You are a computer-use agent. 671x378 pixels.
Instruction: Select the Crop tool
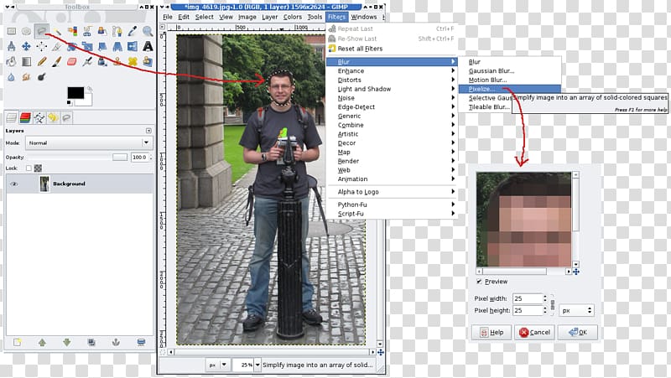coord(57,47)
